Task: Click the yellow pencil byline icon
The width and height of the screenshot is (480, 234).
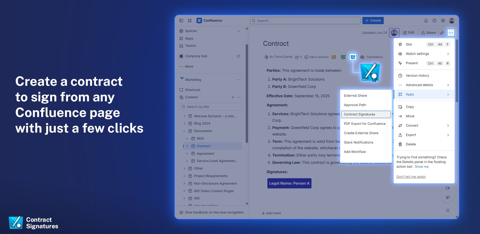Action: pos(334,57)
